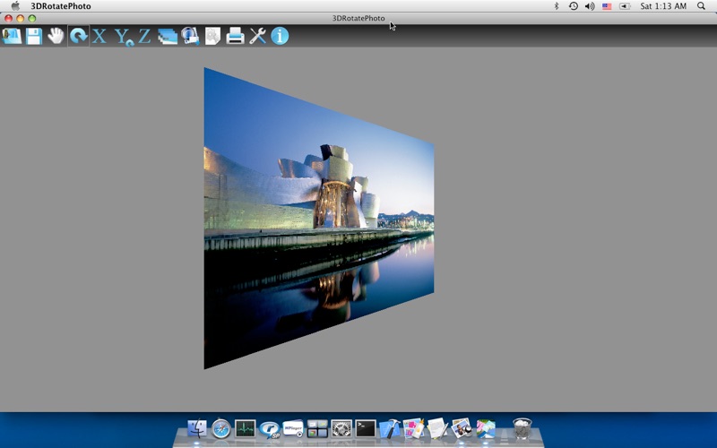Open Spotlight search magnifier
717x448 pixels.
pos(701,6)
